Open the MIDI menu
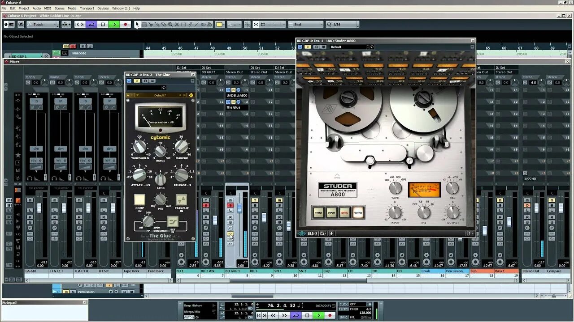Screen dimensions: 574x322 click(48, 8)
